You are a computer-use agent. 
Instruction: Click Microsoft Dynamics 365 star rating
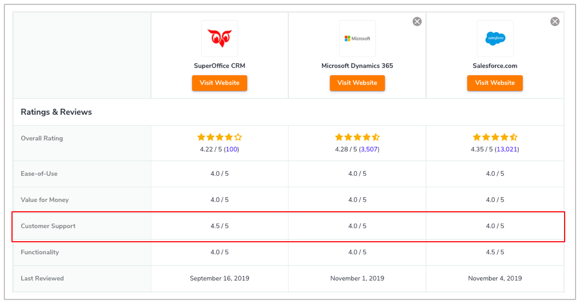(357, 137)
